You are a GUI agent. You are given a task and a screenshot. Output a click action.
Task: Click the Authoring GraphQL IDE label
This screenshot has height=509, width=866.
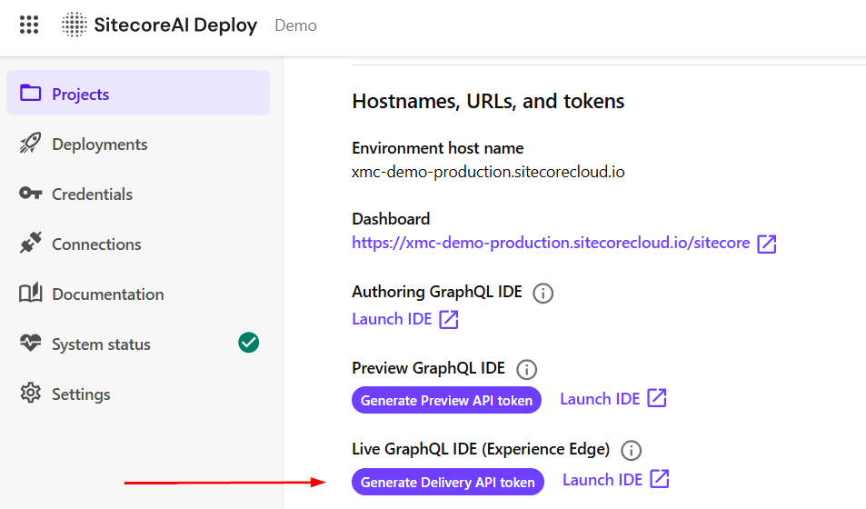[x=437, y=292]
